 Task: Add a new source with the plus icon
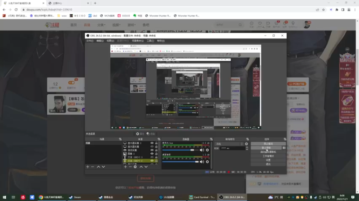[x=125, y=167]
